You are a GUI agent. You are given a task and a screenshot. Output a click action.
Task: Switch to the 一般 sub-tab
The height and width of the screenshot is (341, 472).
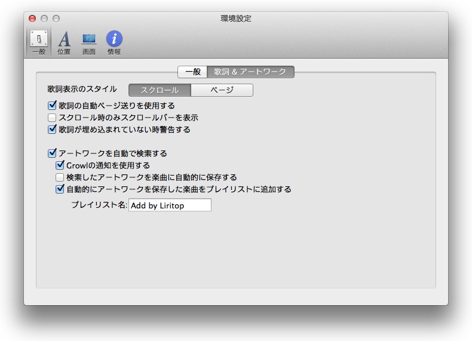(x=192, y=72)
